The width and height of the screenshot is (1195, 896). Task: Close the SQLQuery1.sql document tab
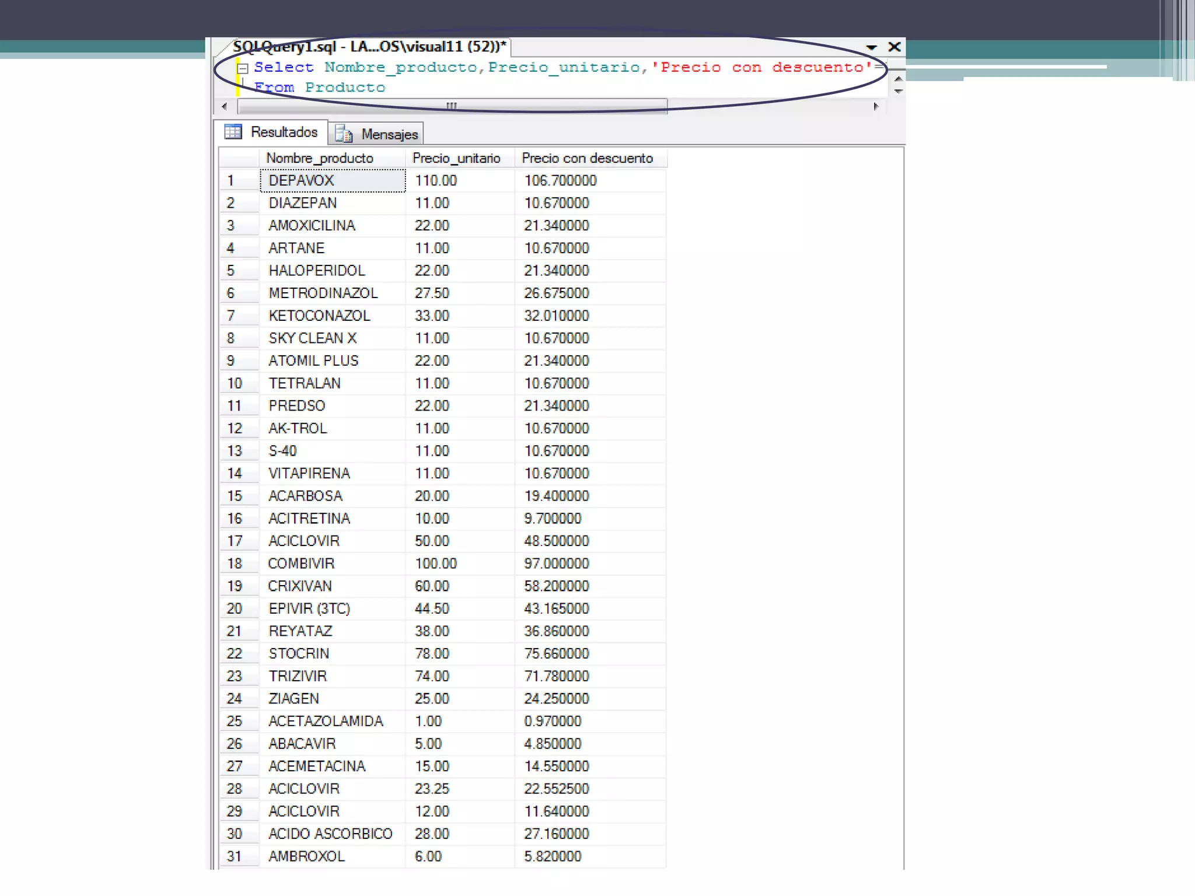(x=894, y=47)
